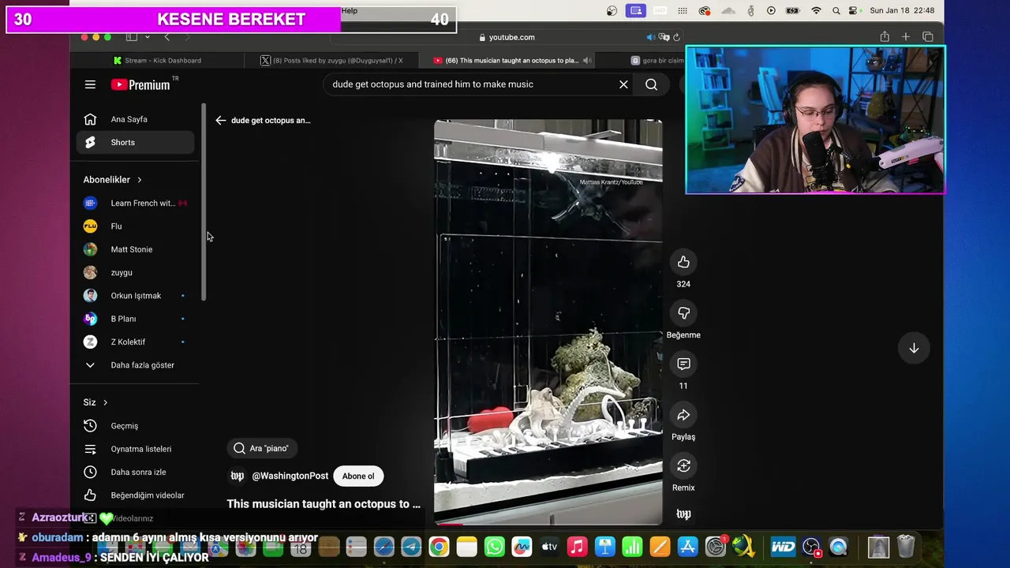Viewport: 1010px width, 568px height.
Task: Open the zuygu subscription channel
Action: 135,272
